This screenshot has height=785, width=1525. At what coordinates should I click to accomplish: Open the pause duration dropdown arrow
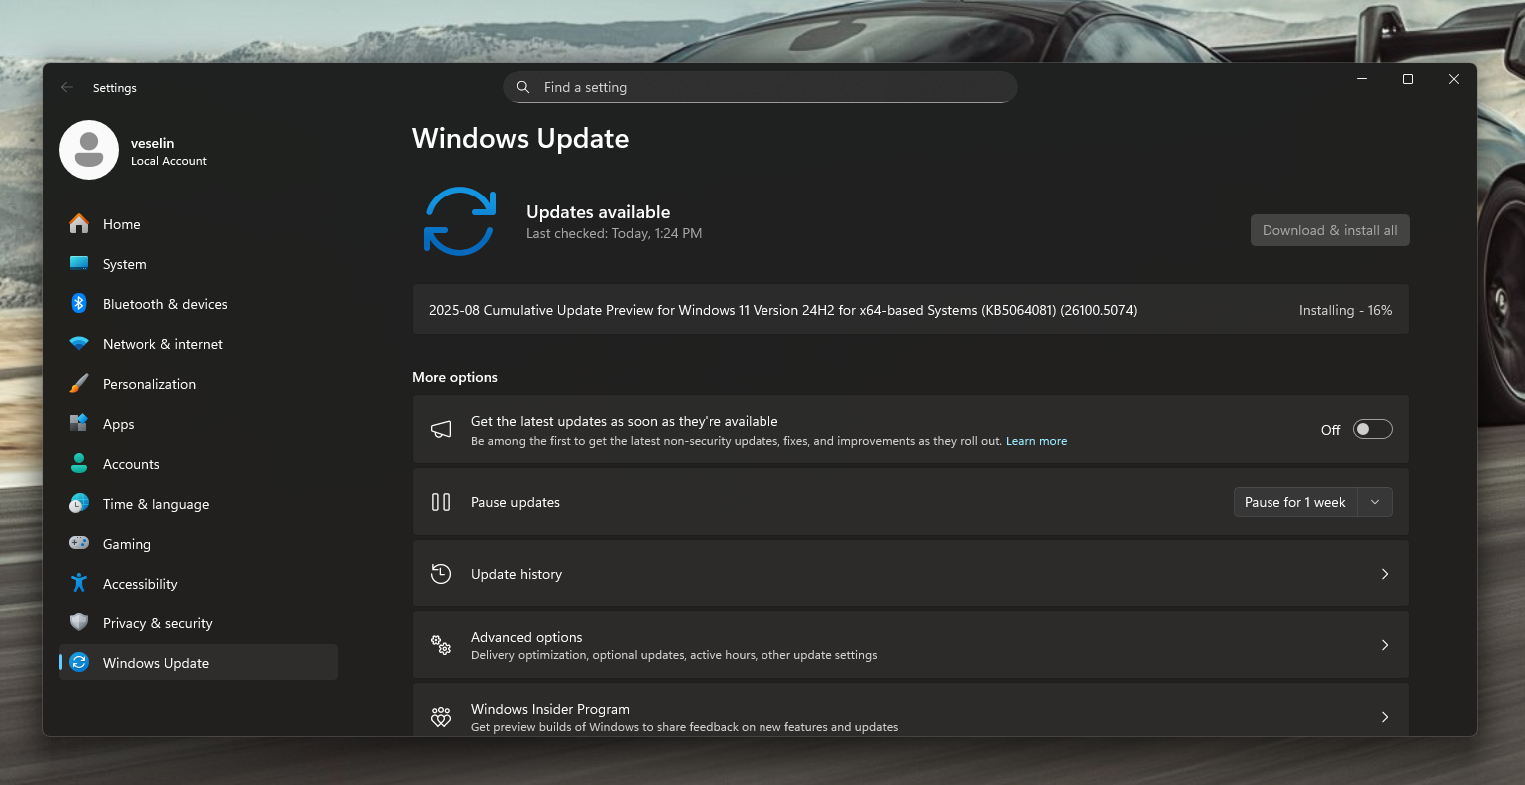click(x=1375, y=502)
